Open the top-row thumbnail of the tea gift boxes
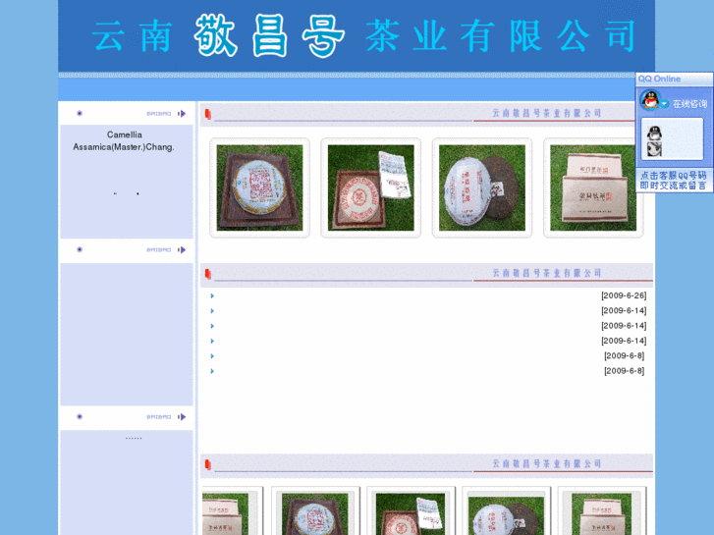Viewport: 714px width, 535px height. [x=593, y=187]
